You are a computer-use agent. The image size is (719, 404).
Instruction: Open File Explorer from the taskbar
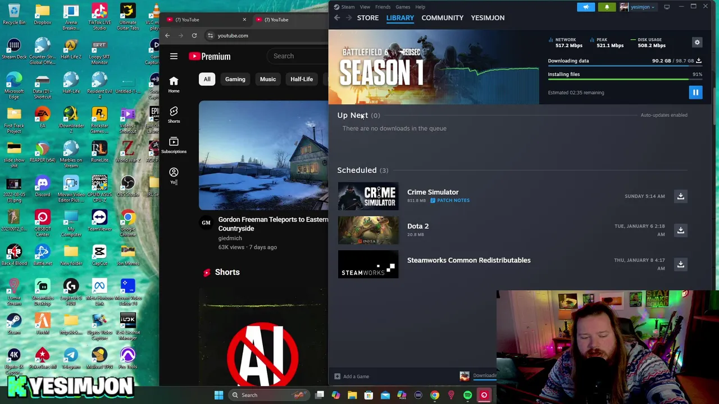pos(352,395)
